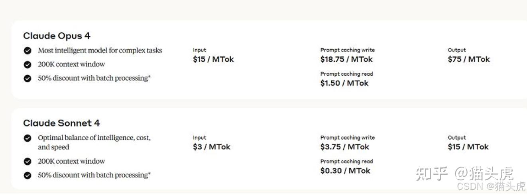The width and height of the screenshot is (527, 195).
Task: Click "Most intelligent model for complex tasks" text
Action: coord(100,51)
